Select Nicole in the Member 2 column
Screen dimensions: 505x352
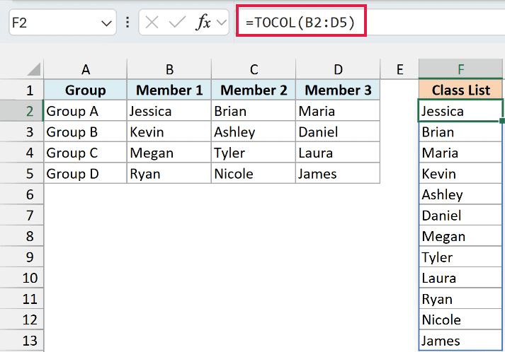(x=254, y=174)
